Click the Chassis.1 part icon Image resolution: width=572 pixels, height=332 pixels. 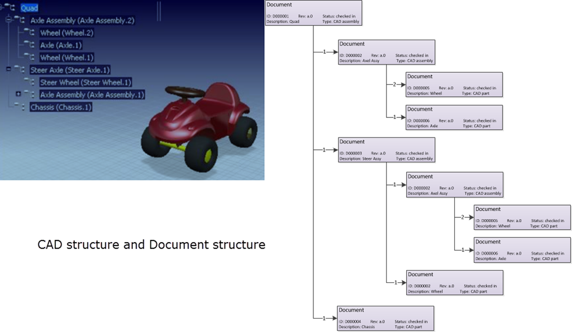pos(21,107)
